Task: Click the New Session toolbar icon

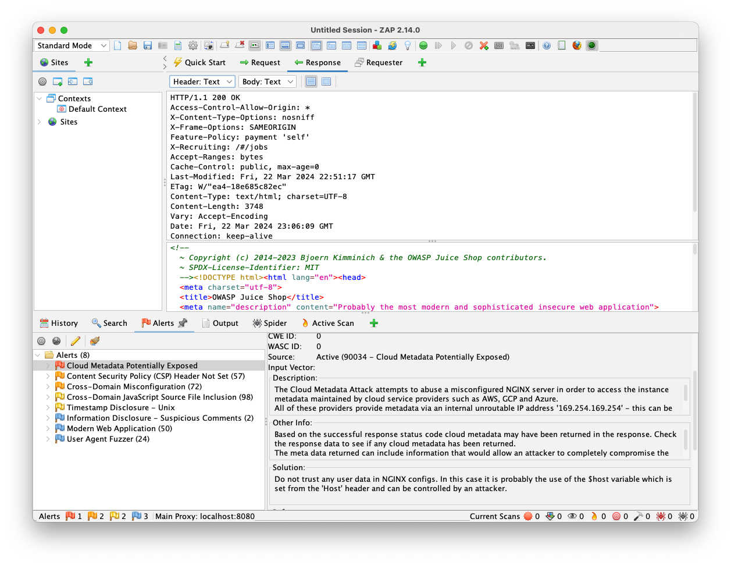Action: pos(117,45)
